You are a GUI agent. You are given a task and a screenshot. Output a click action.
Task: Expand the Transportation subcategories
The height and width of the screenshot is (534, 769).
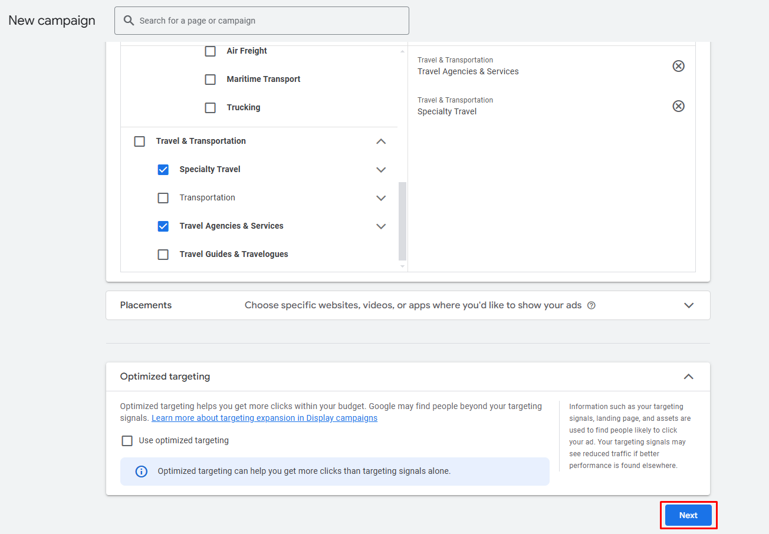(x=381, y=198)
